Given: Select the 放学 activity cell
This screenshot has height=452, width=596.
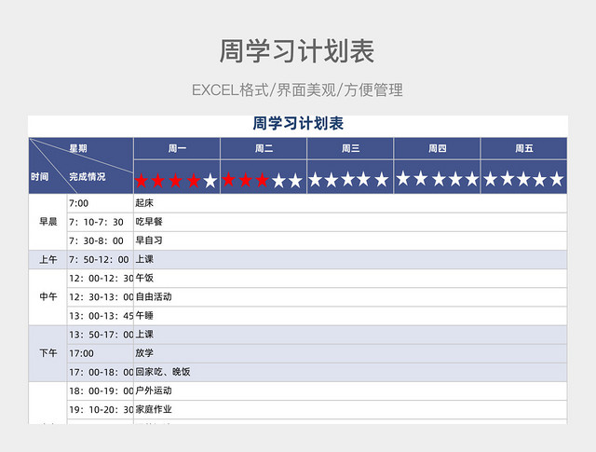Looking at the screenshot, I should click(x=350, y=353).
